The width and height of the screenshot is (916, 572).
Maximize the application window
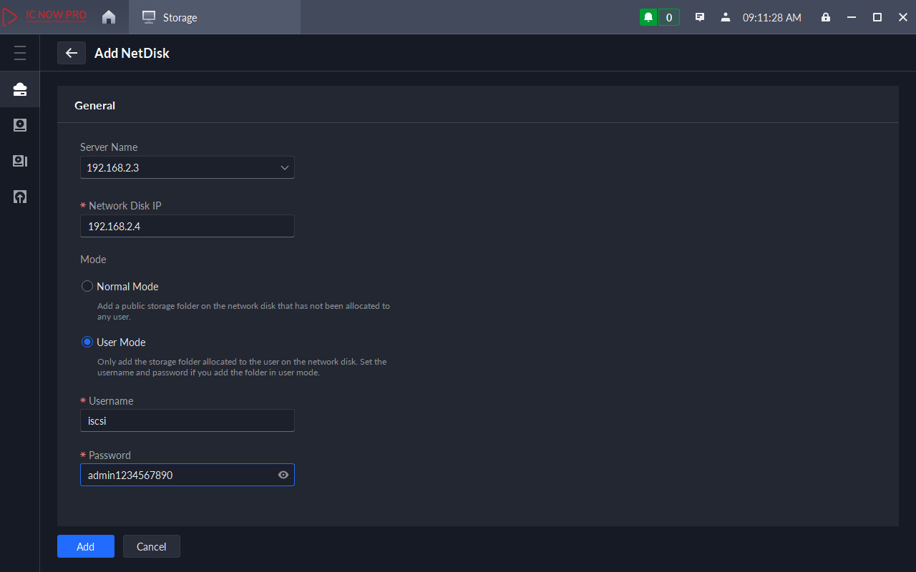point(877,17)
